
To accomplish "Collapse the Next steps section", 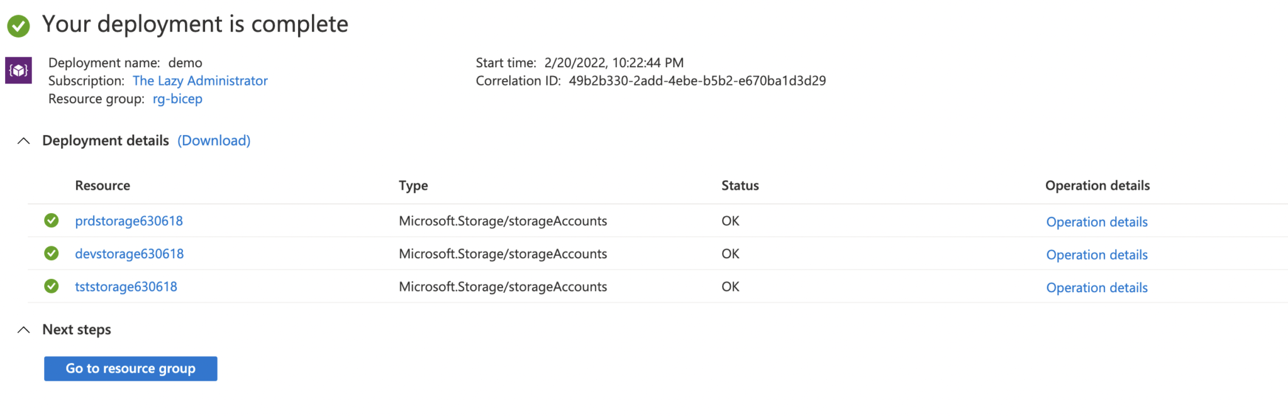I will coord(24,330).
